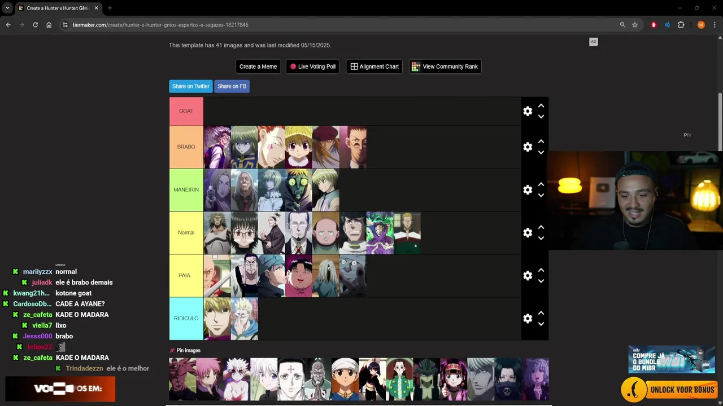
Task: Select the Netero praying thumbnail in pool
Action: [x=318, y=379]
